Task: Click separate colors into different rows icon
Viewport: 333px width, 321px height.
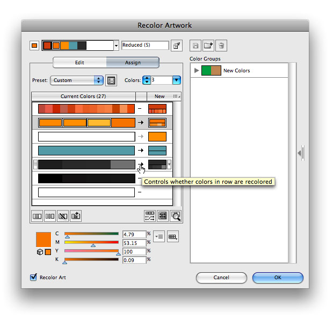Action: coord(50,215)
